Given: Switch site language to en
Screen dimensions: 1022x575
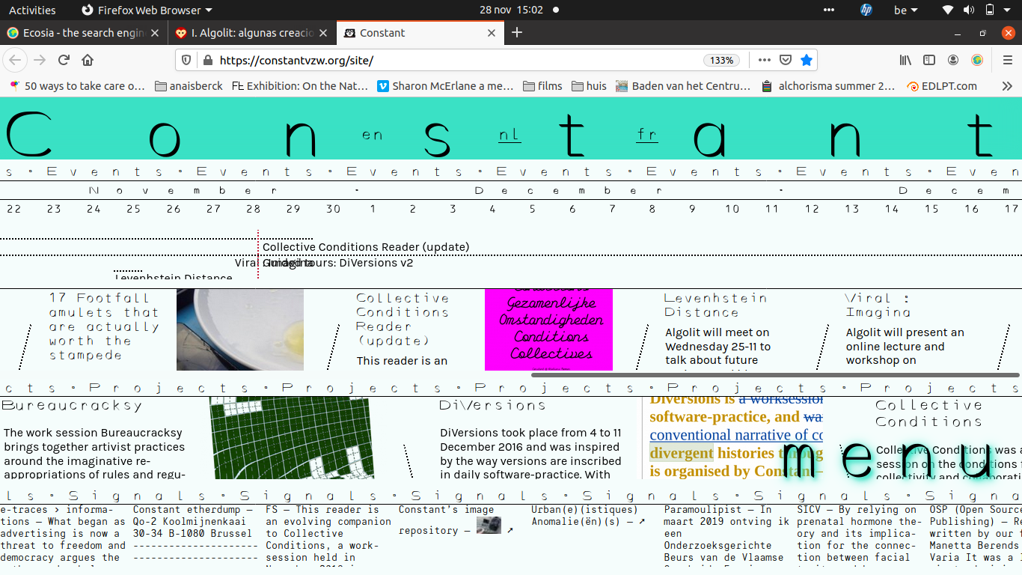Looking at the screenshot, I should (372, 136).
